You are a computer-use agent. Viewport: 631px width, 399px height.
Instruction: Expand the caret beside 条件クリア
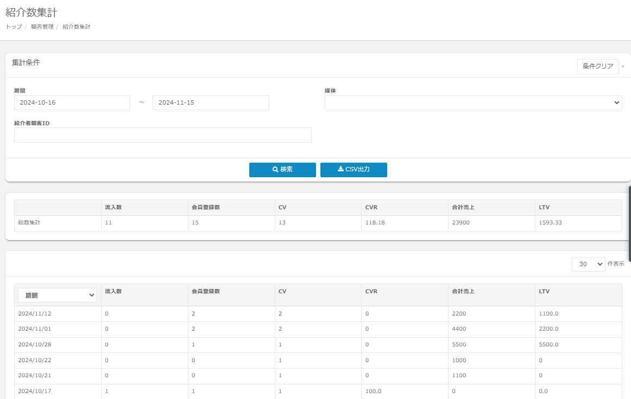coord(623,67)
